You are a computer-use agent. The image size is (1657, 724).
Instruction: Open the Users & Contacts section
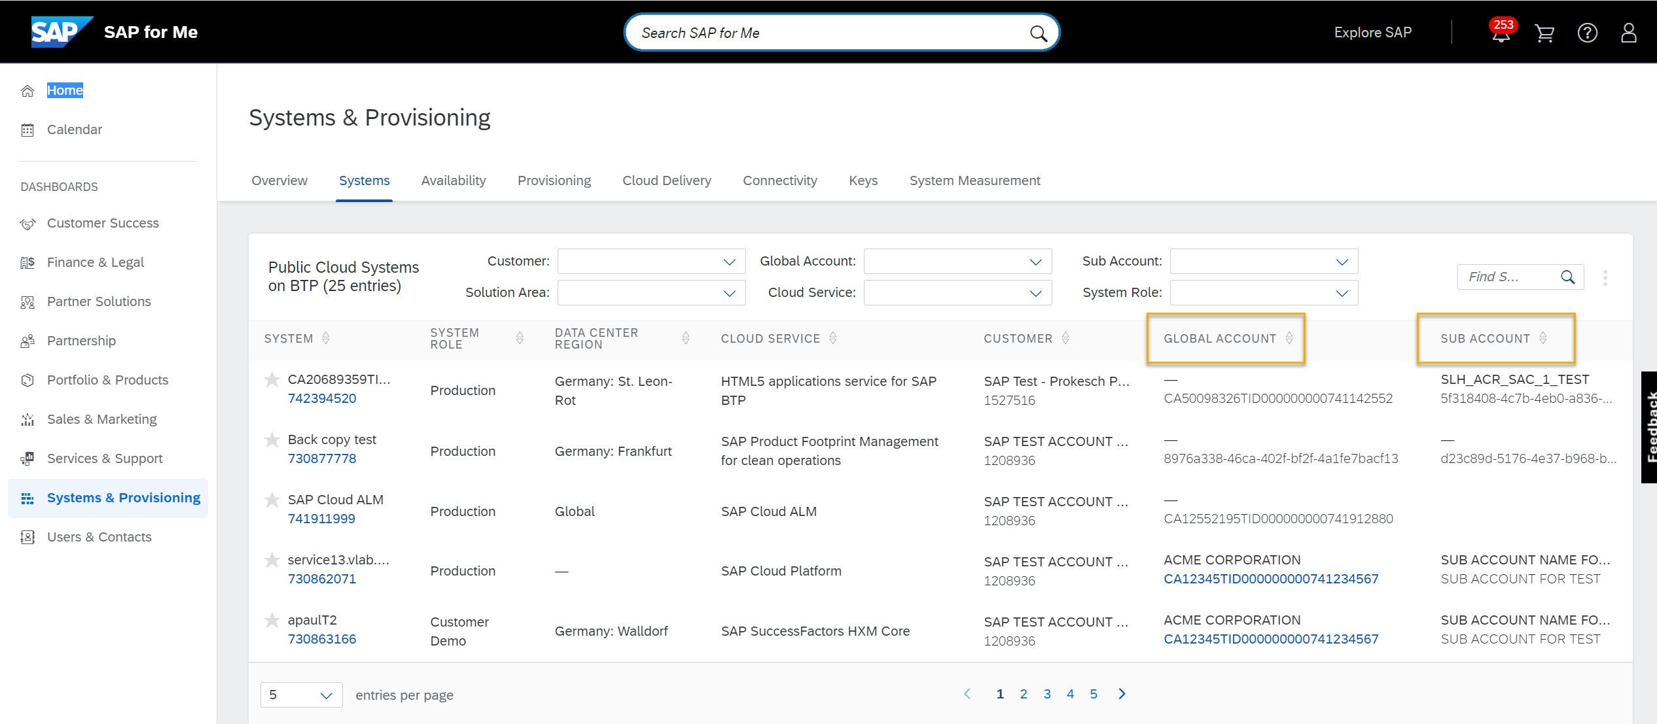(x=99, y=536)
